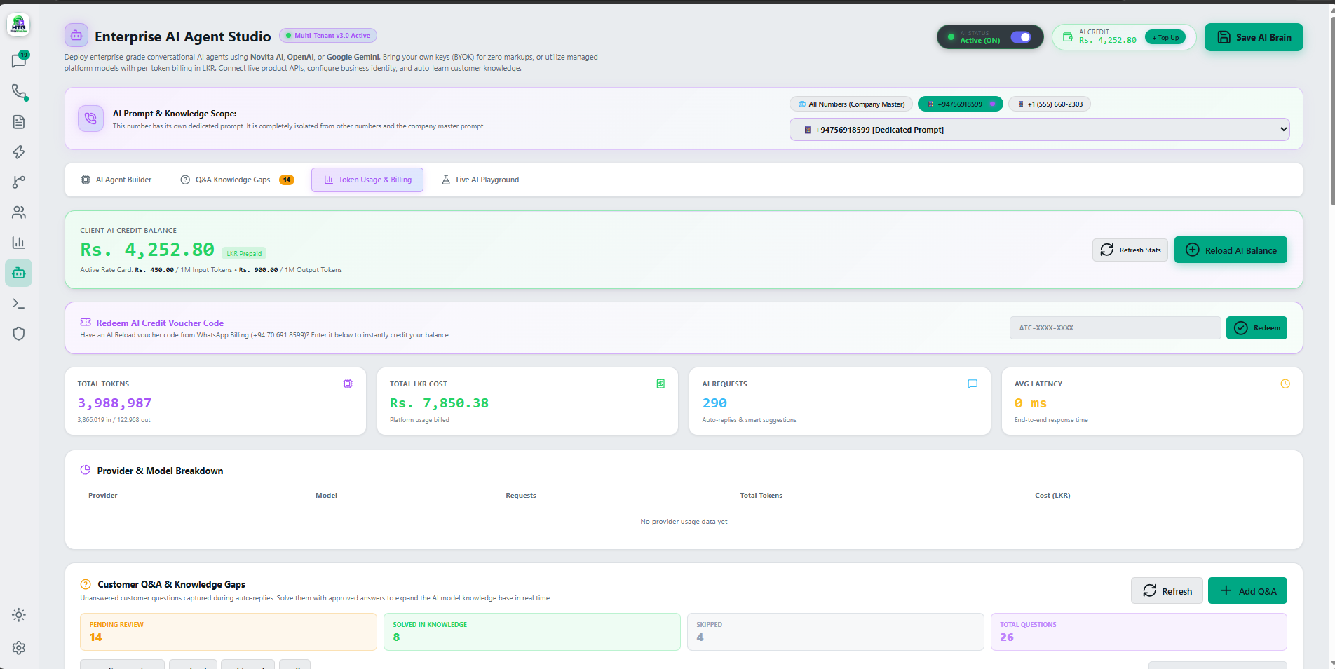Click the phone icon in AI Prompt scope card

90,119
